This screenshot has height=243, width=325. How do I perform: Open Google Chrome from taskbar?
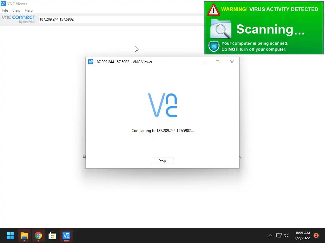38,235
